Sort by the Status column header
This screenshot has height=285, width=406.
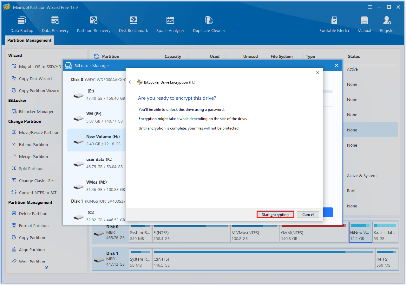(354, 56)
